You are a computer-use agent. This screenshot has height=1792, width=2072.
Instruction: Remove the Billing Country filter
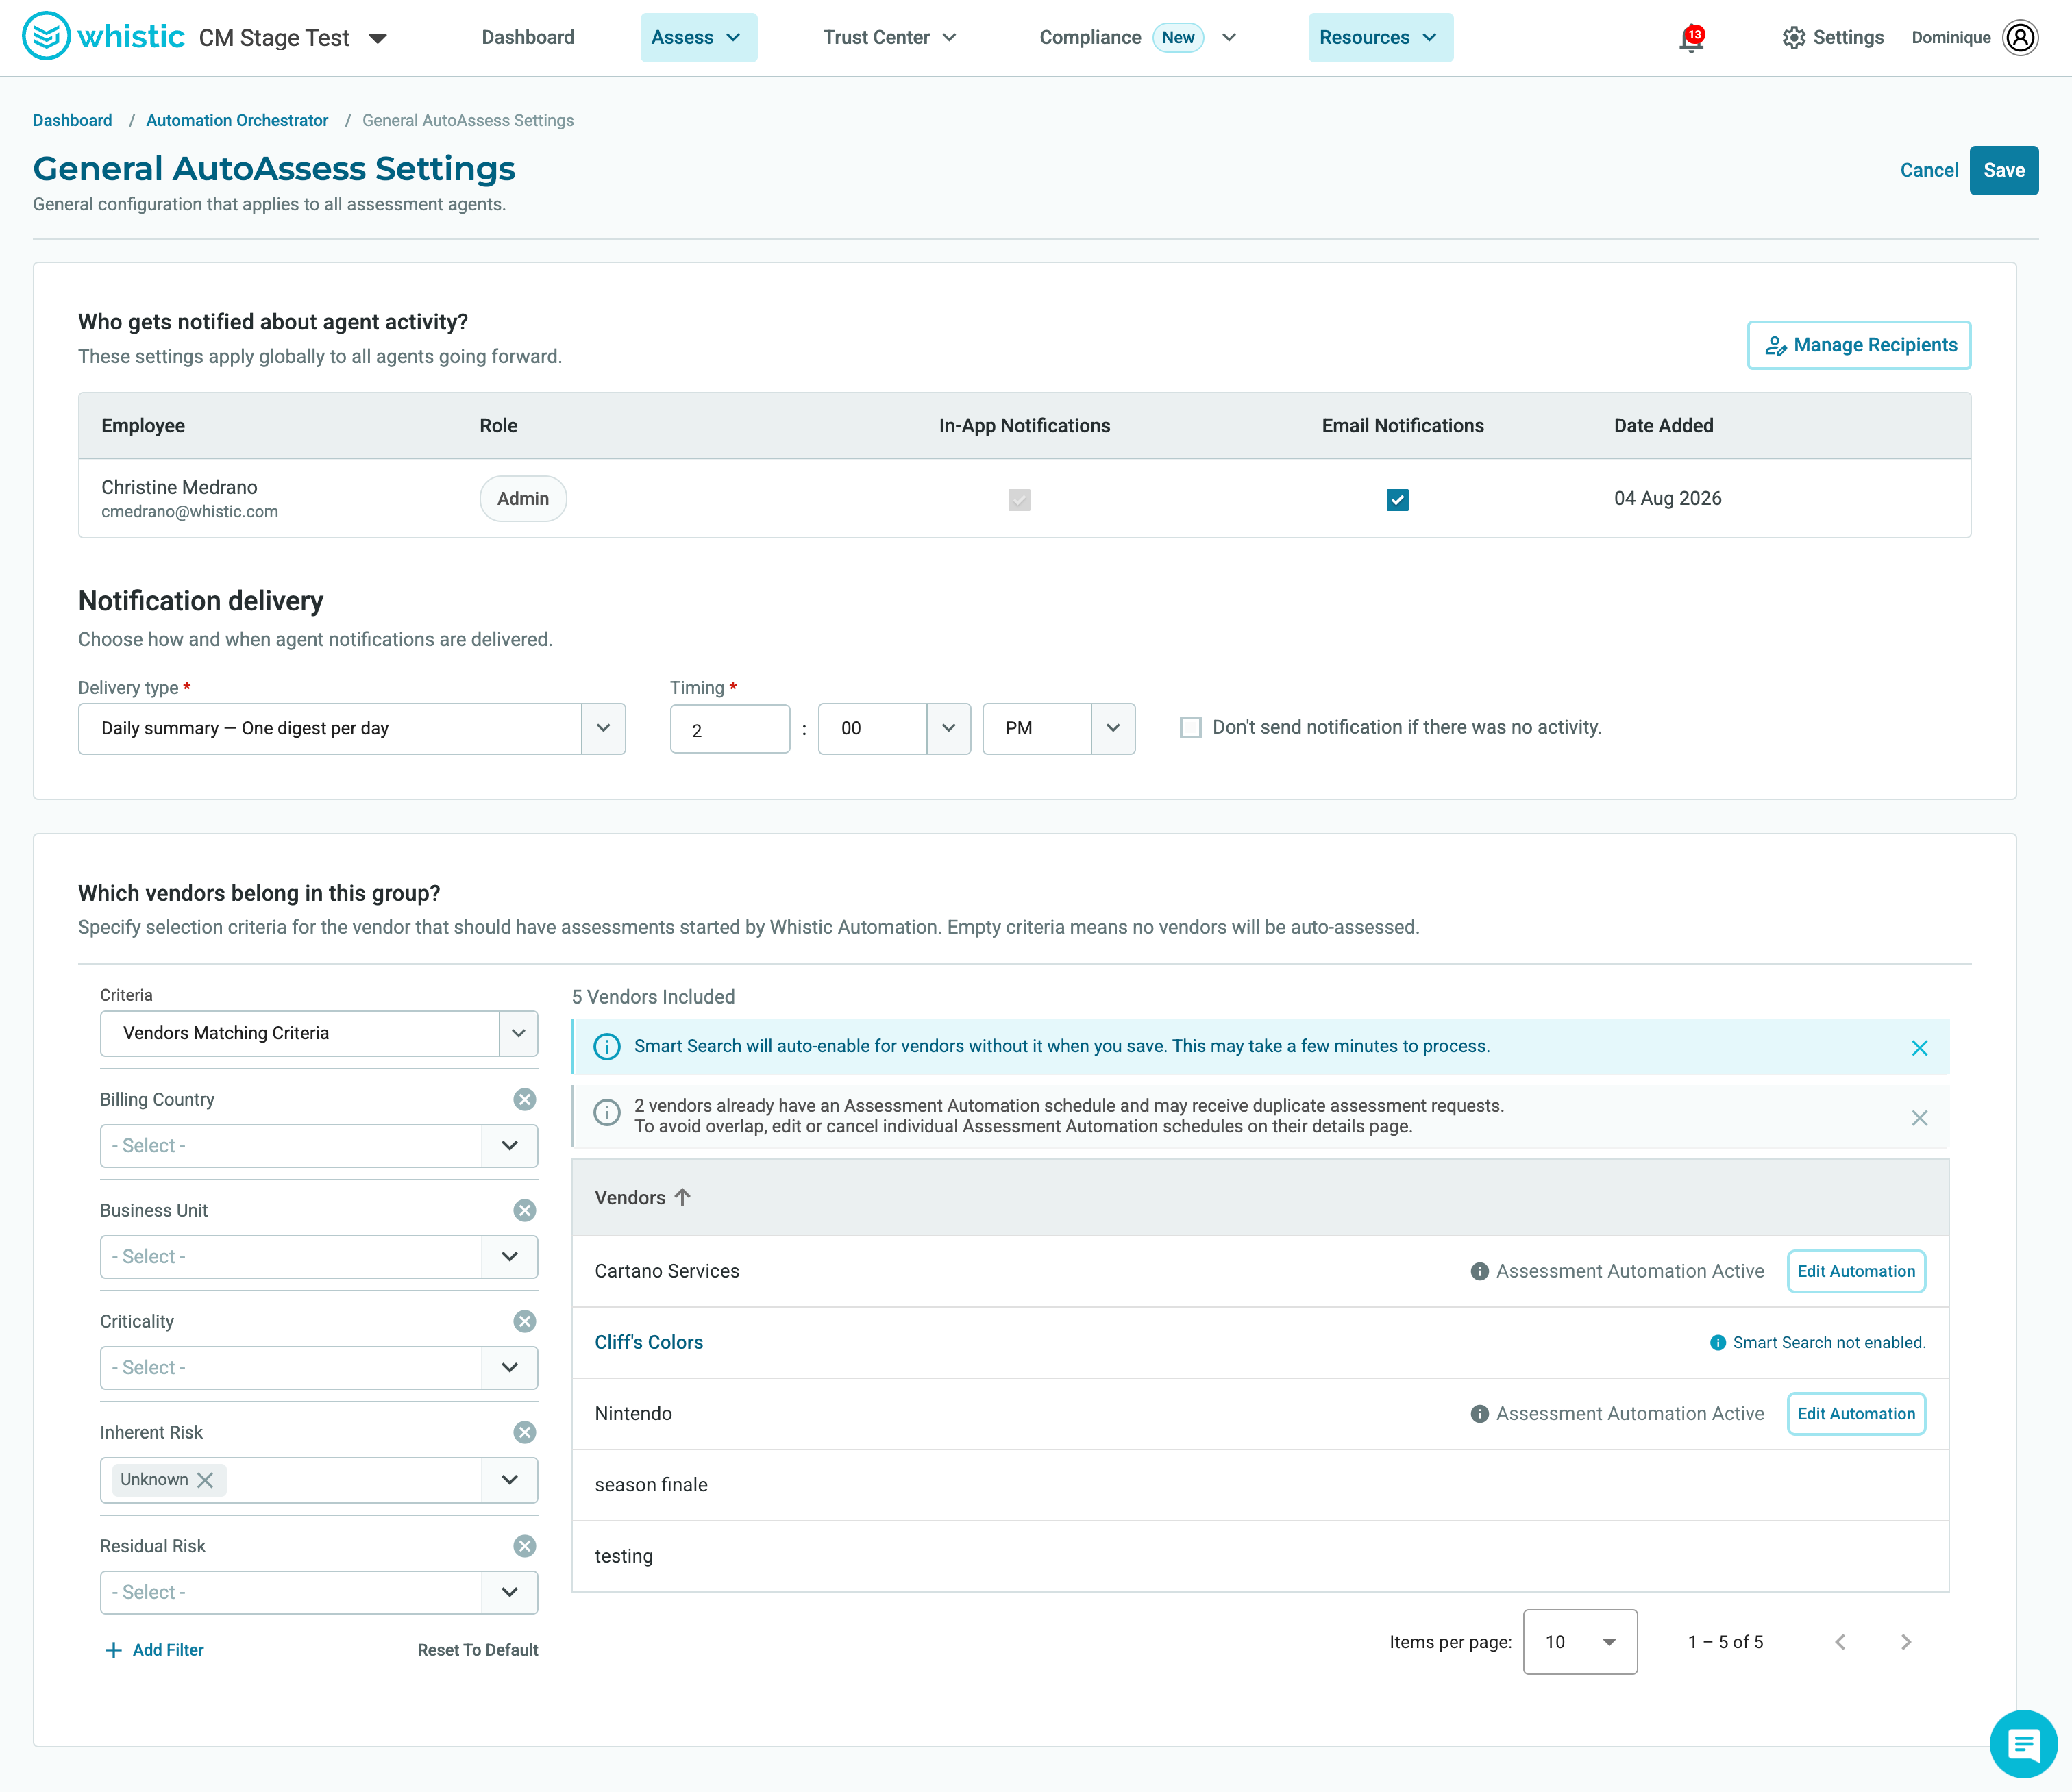[x=525, y=1100]
